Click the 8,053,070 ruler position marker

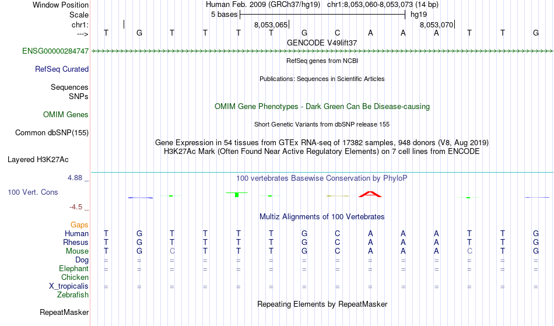tap(437, 24)
